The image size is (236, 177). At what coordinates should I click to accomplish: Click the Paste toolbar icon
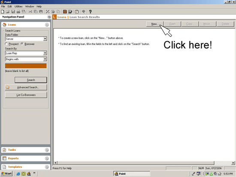point(41,12)
